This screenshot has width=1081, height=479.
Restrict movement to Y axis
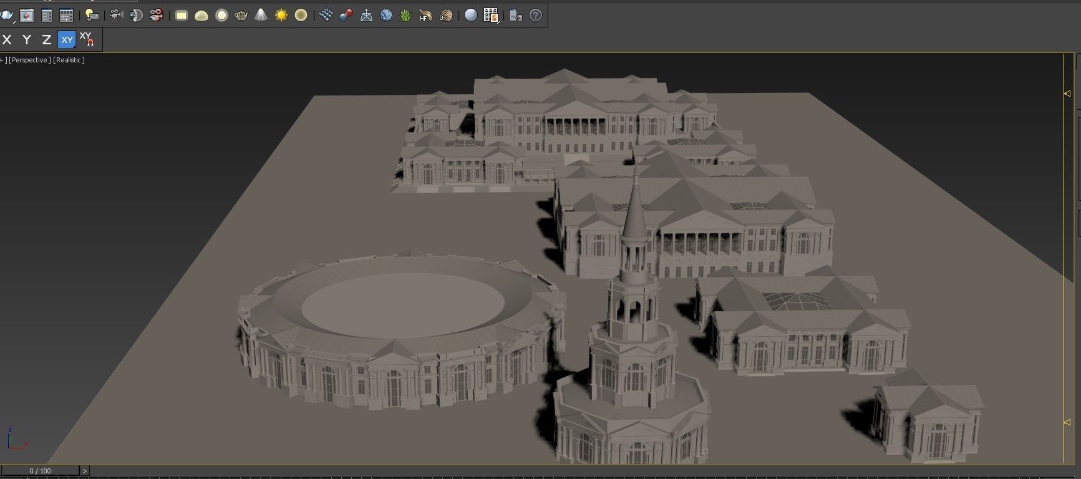coord(27,40)
